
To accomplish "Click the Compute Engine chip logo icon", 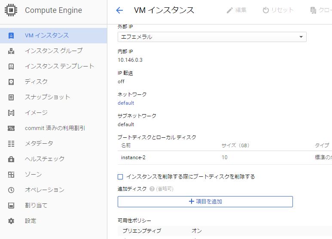I will 11,10.
